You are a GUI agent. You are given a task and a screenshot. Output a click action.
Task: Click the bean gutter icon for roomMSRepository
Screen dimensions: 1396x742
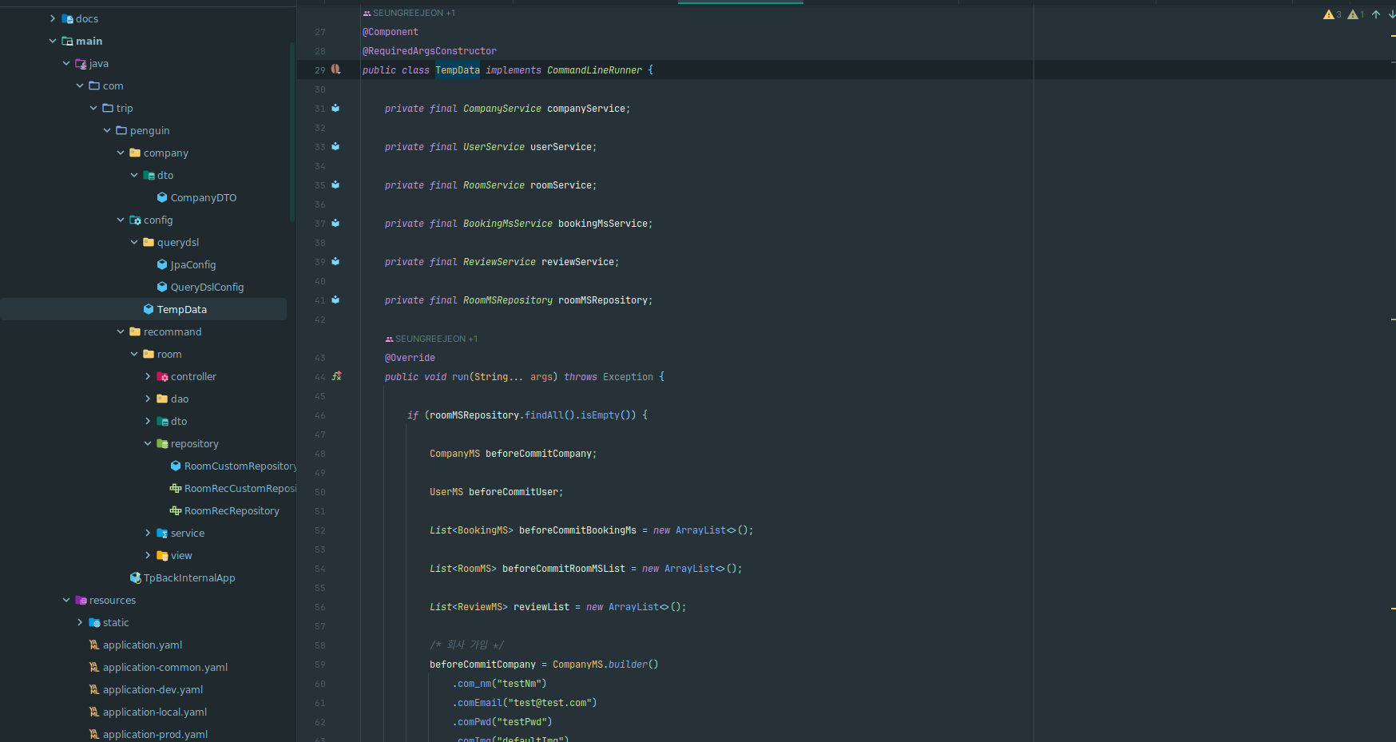pyautogui.click(x=335, y=300)
